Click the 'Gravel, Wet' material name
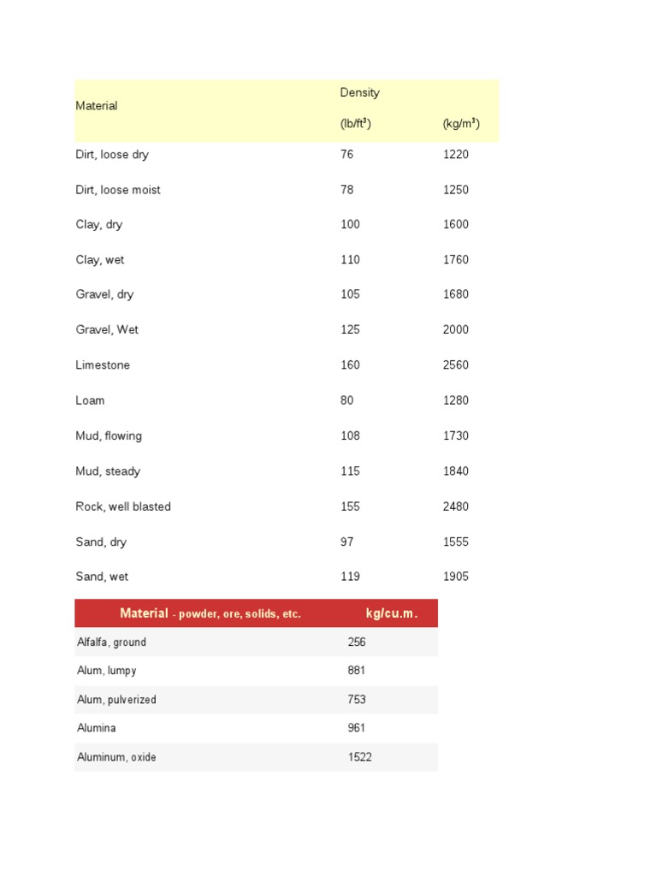This screenshot has height=876, width=657. (107, 330)
